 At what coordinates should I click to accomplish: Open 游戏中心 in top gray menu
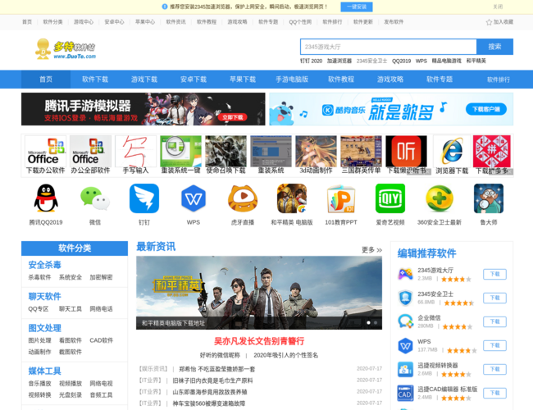pyautogui.click(x=84, y=22)
